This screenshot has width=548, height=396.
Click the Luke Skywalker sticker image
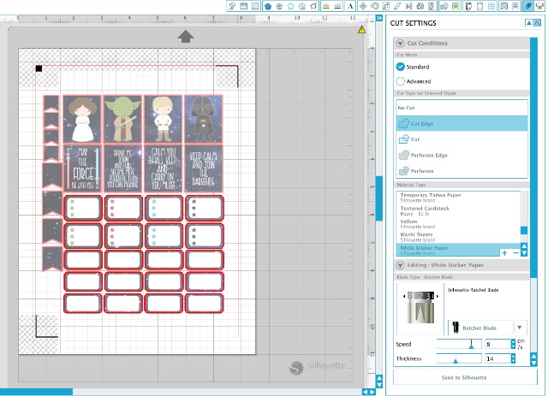164,119
